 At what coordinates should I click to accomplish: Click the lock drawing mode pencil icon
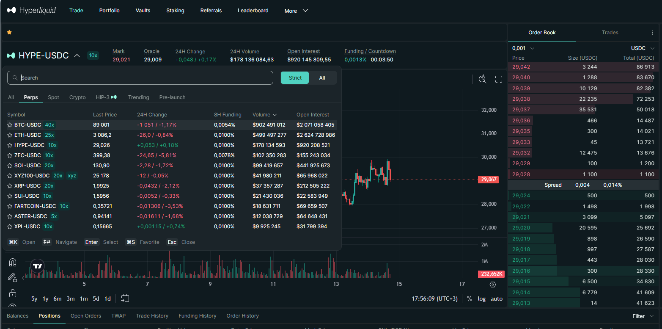(13, 277)
